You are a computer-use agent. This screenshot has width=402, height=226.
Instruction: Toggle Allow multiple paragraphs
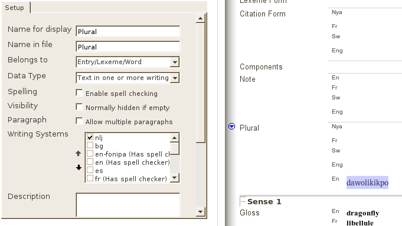[x=79, y=121]
